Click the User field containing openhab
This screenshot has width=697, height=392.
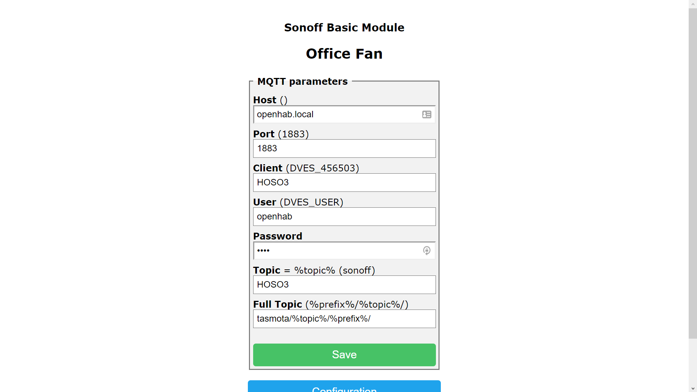pos(344,216)
